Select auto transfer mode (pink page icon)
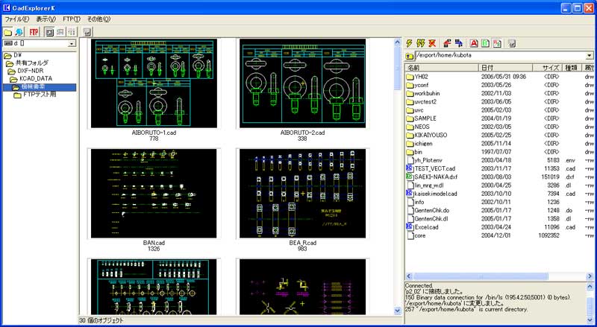 [497, 43]
